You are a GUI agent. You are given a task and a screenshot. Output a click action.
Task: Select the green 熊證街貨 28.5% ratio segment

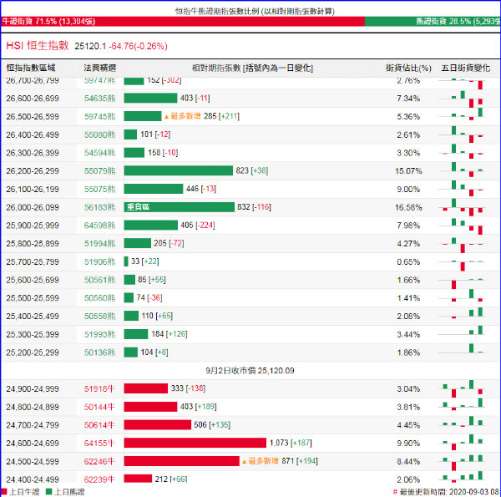coord(433,22)
